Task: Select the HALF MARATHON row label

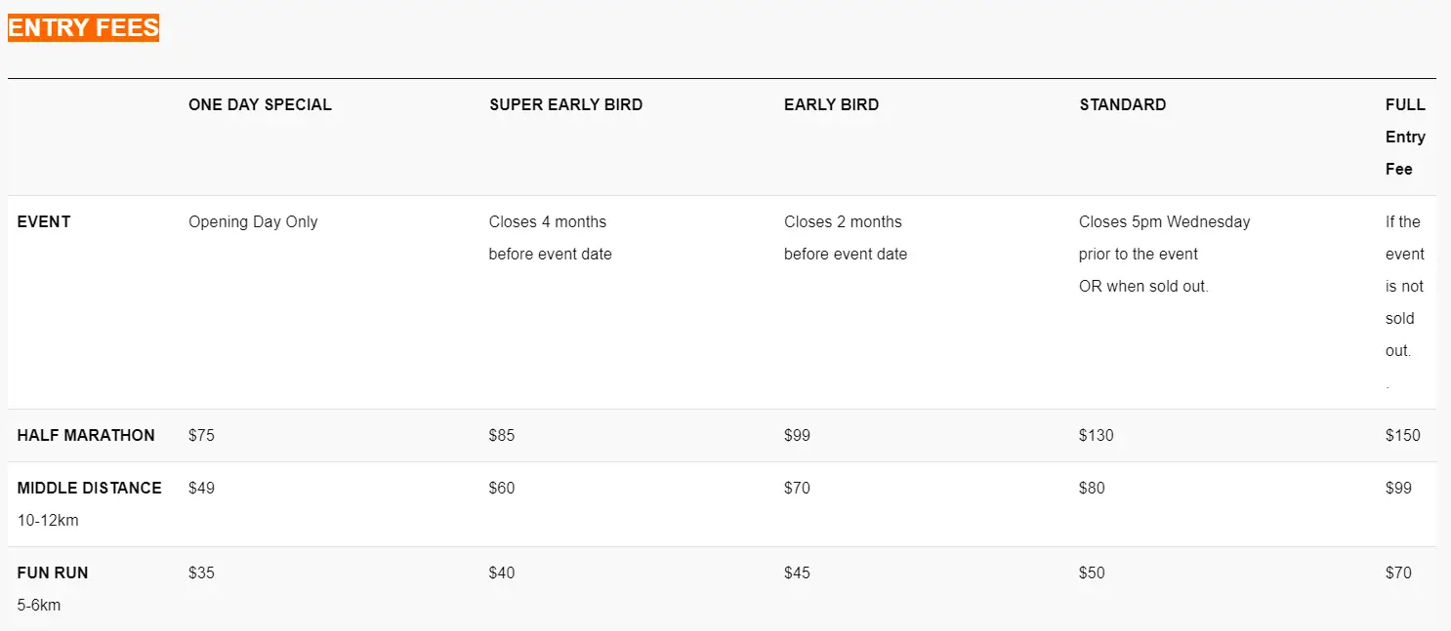Action: click(x=86, y=435)
